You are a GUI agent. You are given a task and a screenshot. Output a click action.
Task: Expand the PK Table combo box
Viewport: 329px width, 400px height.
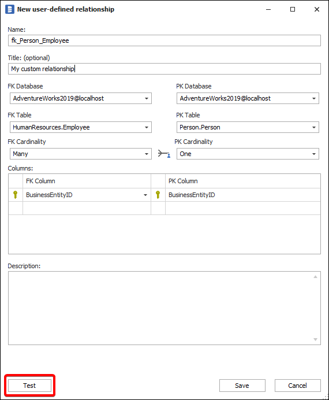[248, 127]
